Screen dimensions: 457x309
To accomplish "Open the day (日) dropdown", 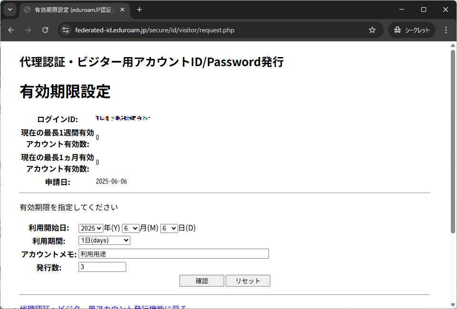I will tap(169, 228).
